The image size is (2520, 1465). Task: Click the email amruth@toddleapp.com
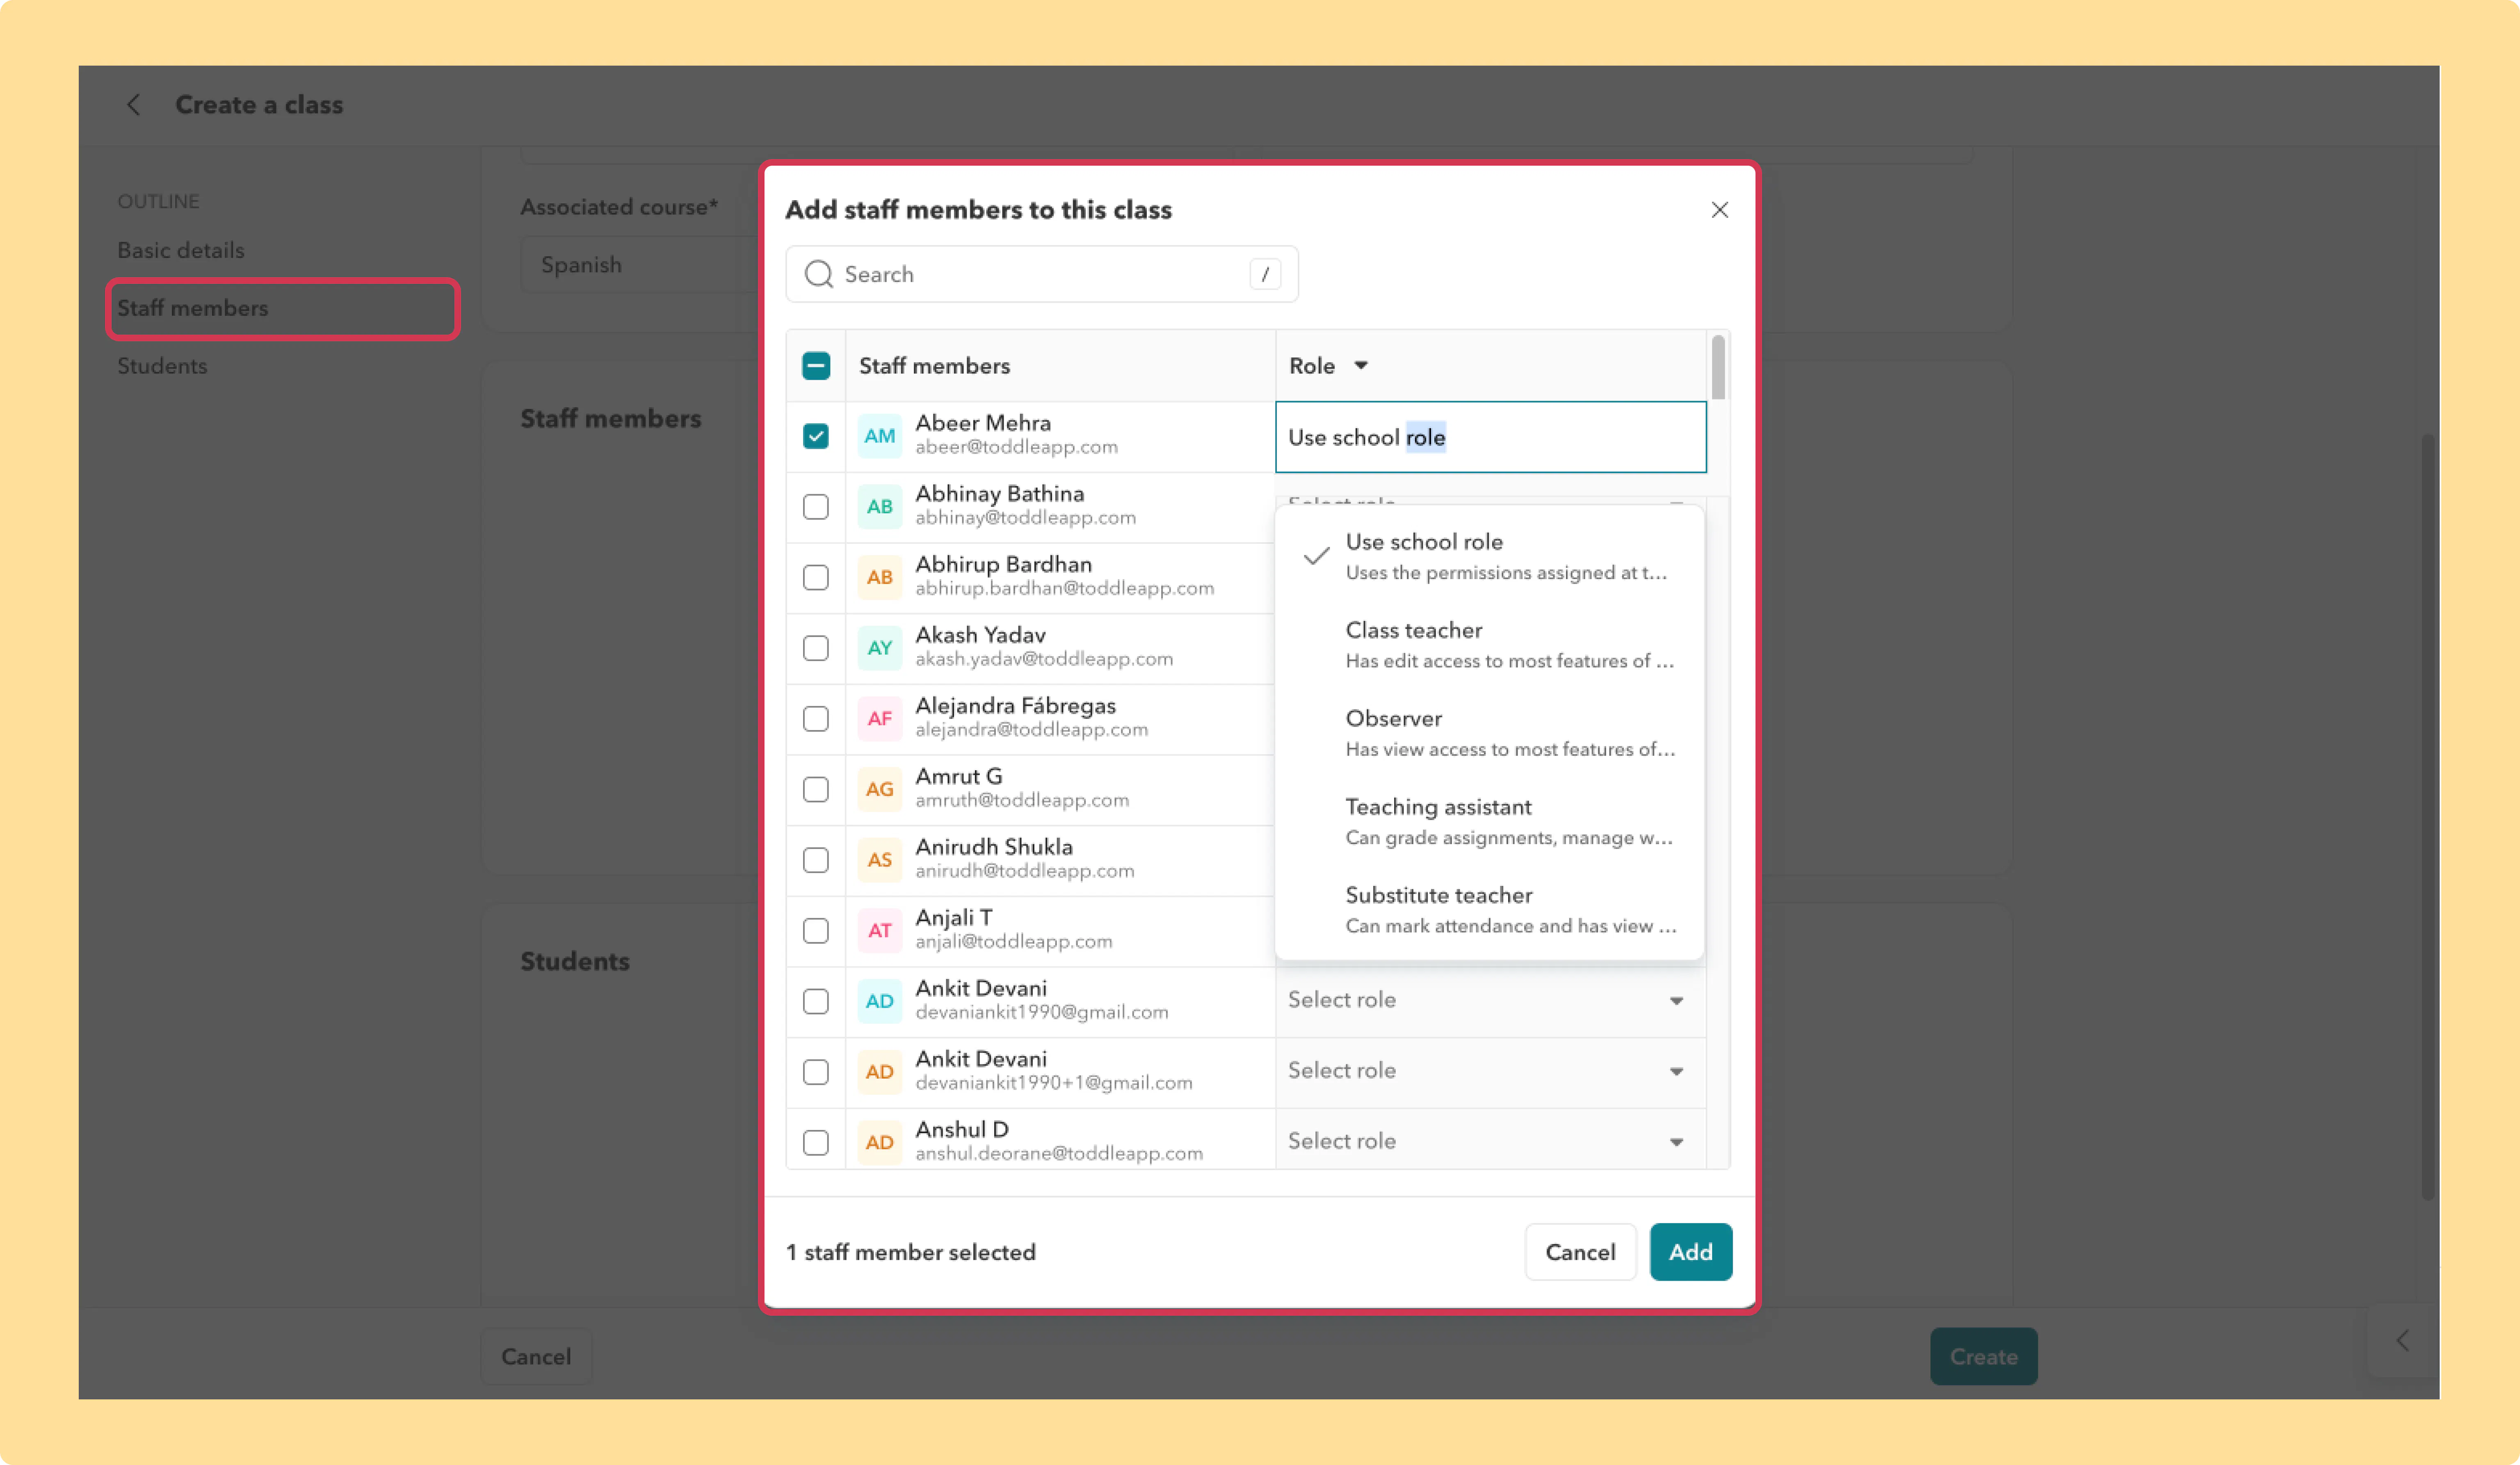pyautogui.click(x=1022, y=800)
